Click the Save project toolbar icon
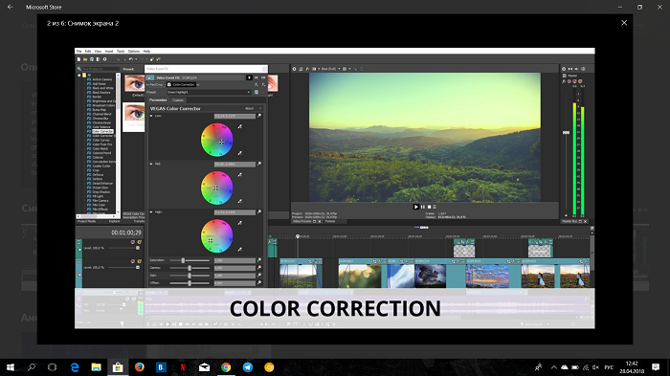The width and height of the screenshot is (670, 376). 92,59
